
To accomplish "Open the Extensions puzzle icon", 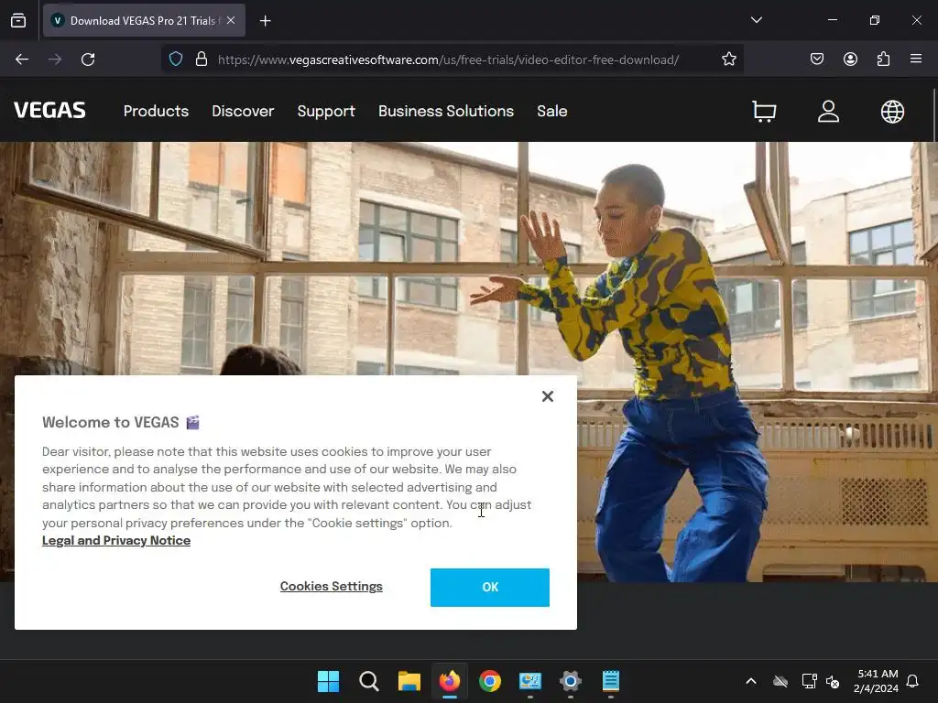I will (x=883, y=59).
